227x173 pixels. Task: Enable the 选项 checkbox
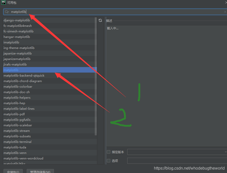point(109,161)
